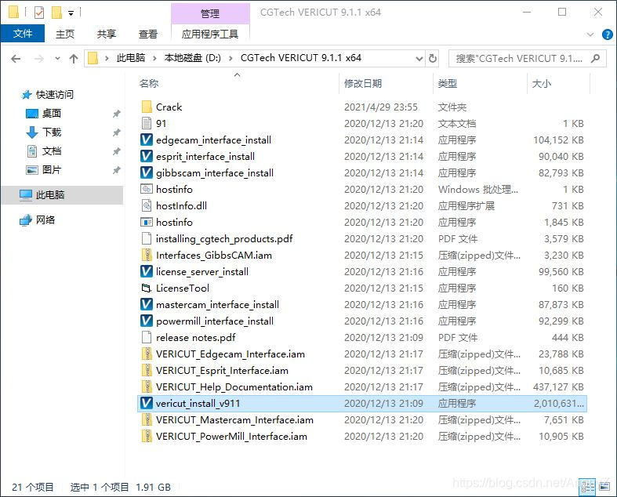617x497 pixels.
Task: Click the license_server_install V icon
Action: coord(147,272)
